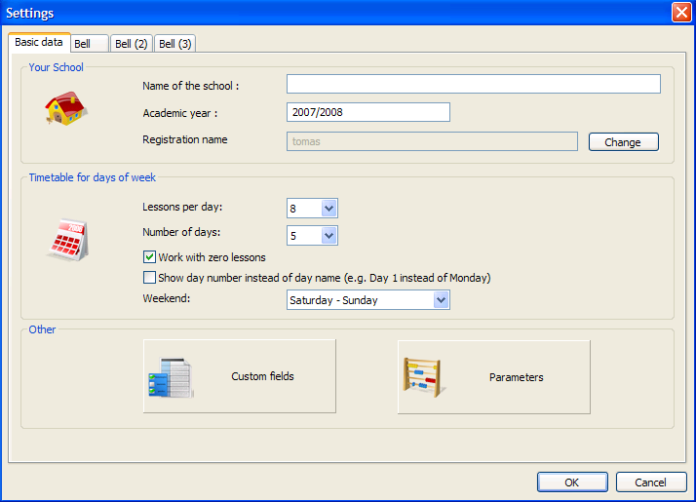Switch to the Bell tab

point(89,44)
